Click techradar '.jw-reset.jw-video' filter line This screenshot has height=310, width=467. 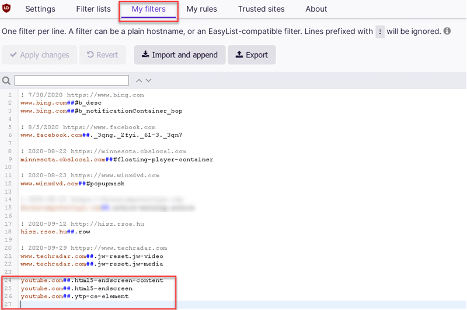click(x=92, y=256)
